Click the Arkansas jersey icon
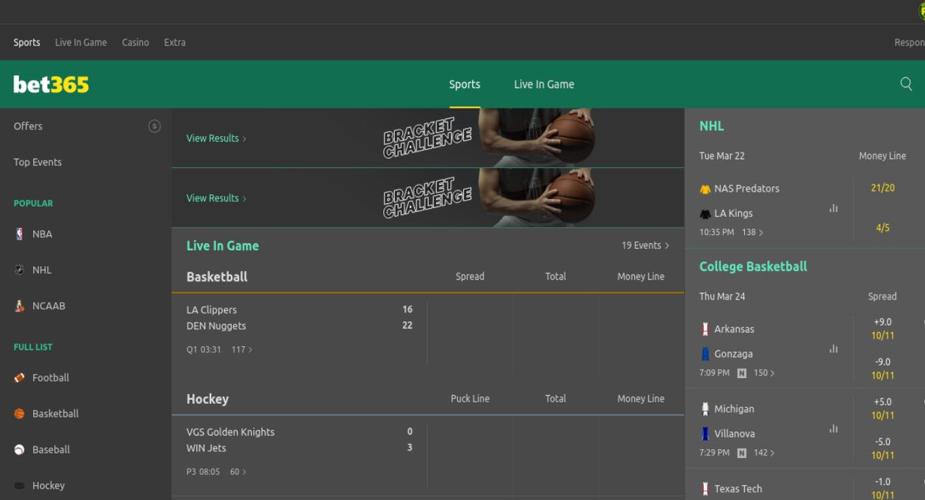925x500 pixels. (705, 329)
